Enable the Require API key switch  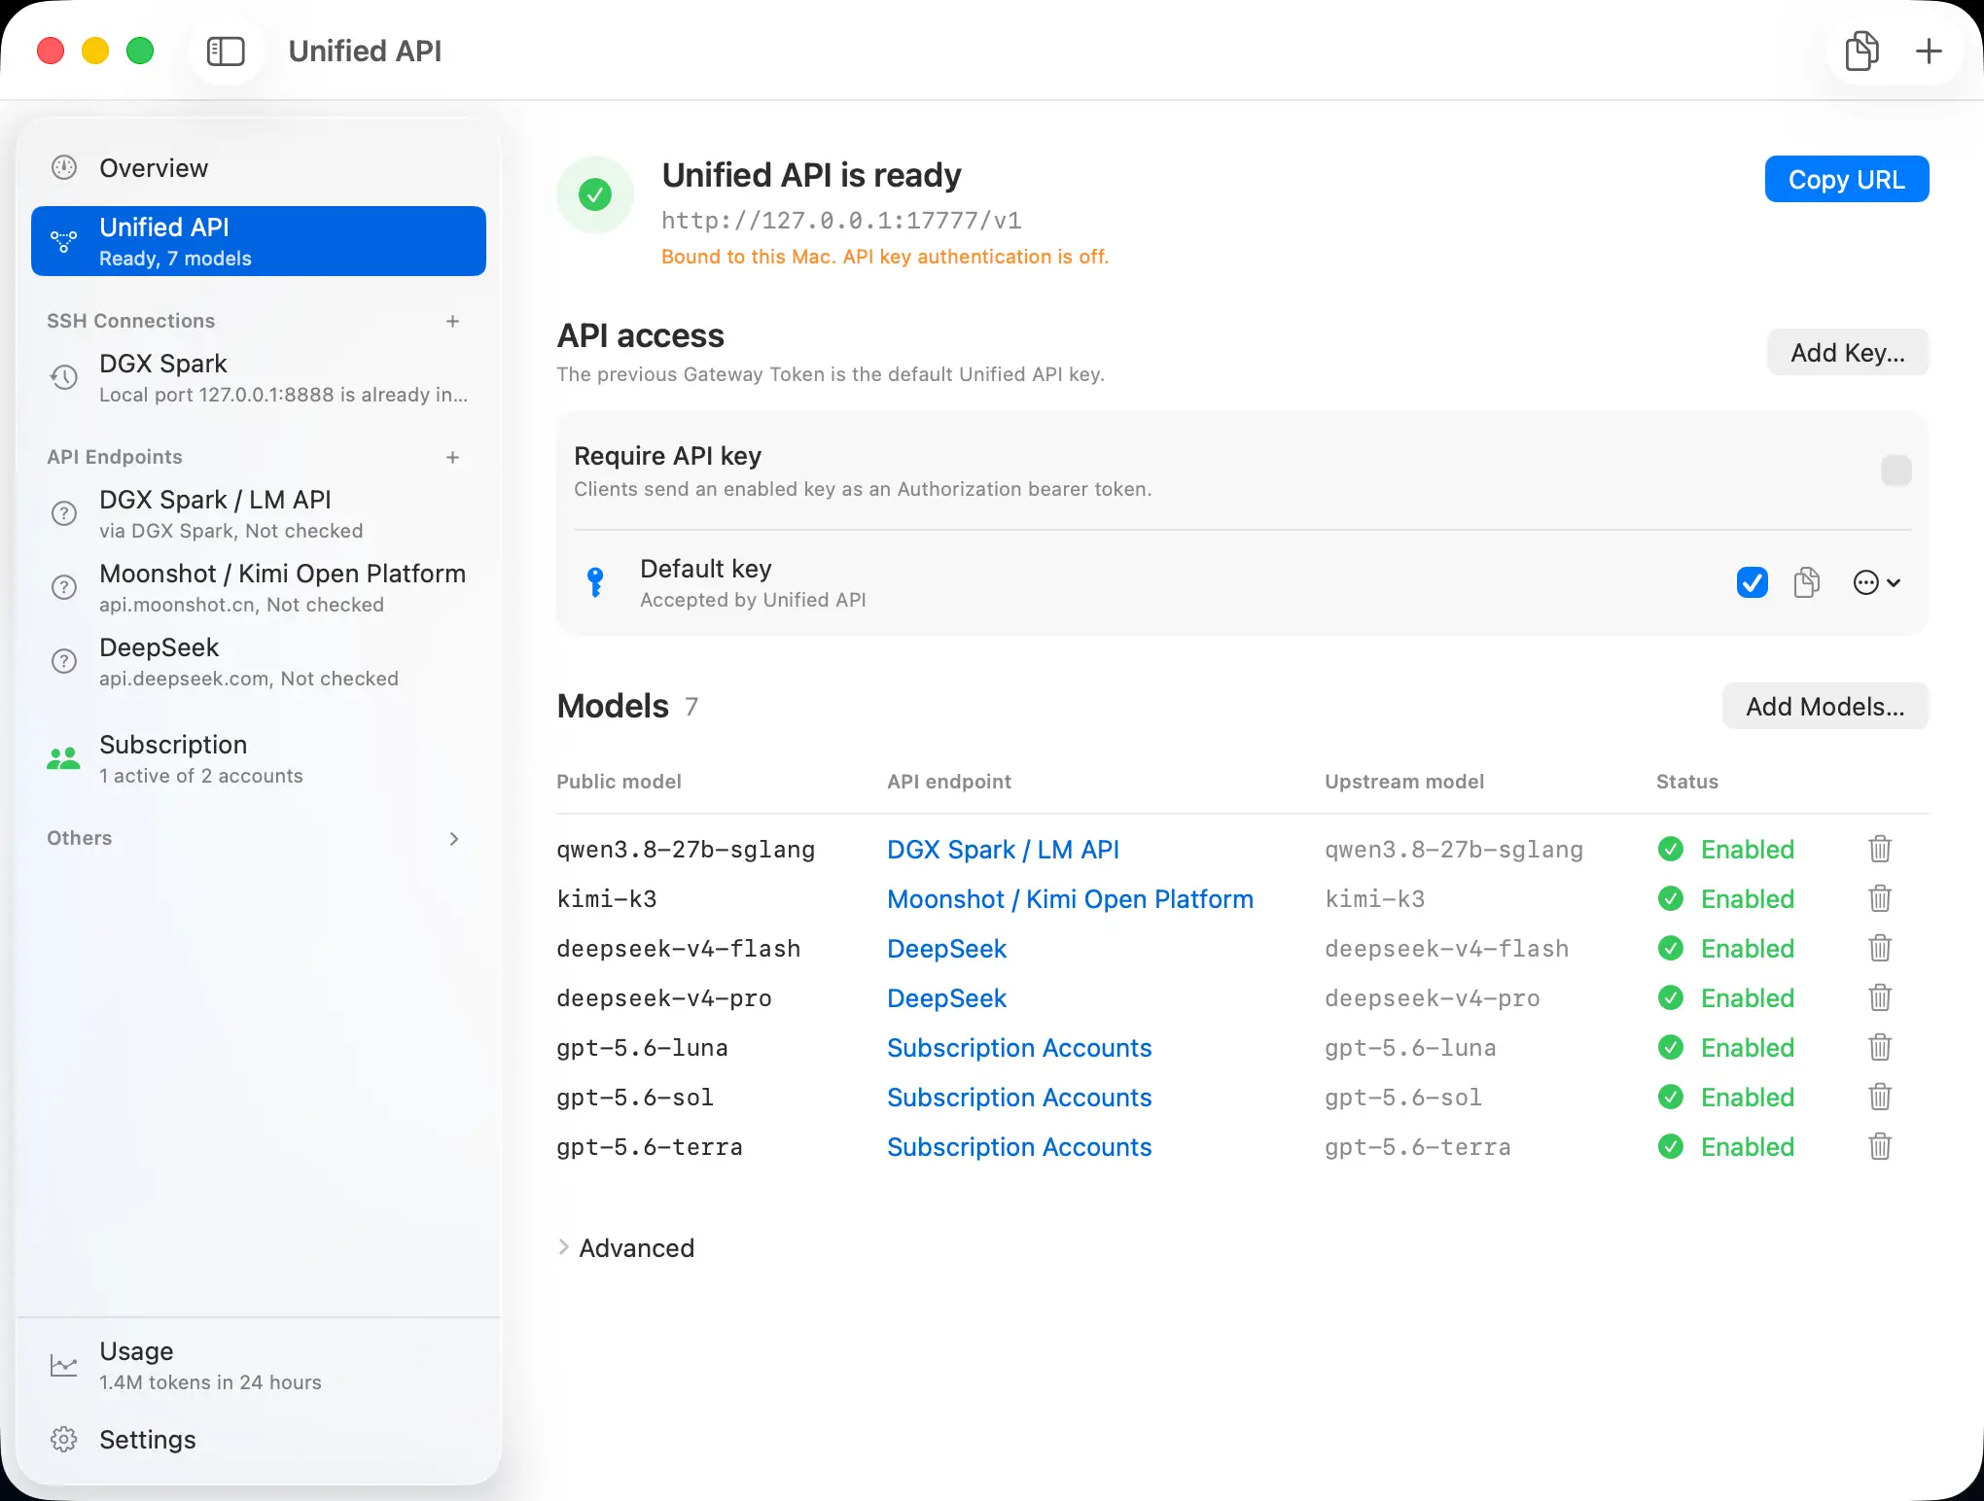coord(1895,471)
